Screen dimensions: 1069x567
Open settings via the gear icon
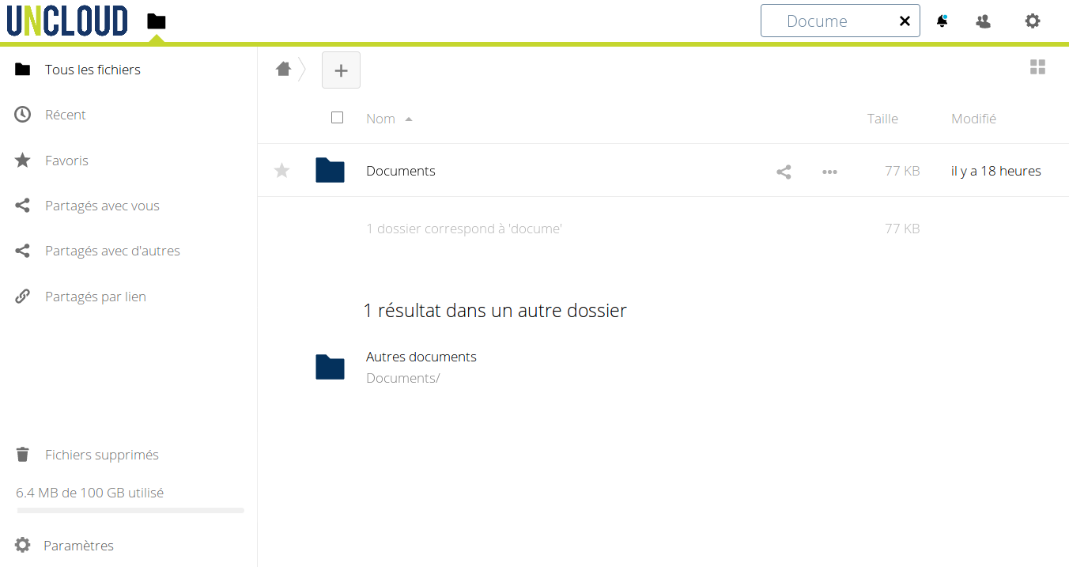1033,21
